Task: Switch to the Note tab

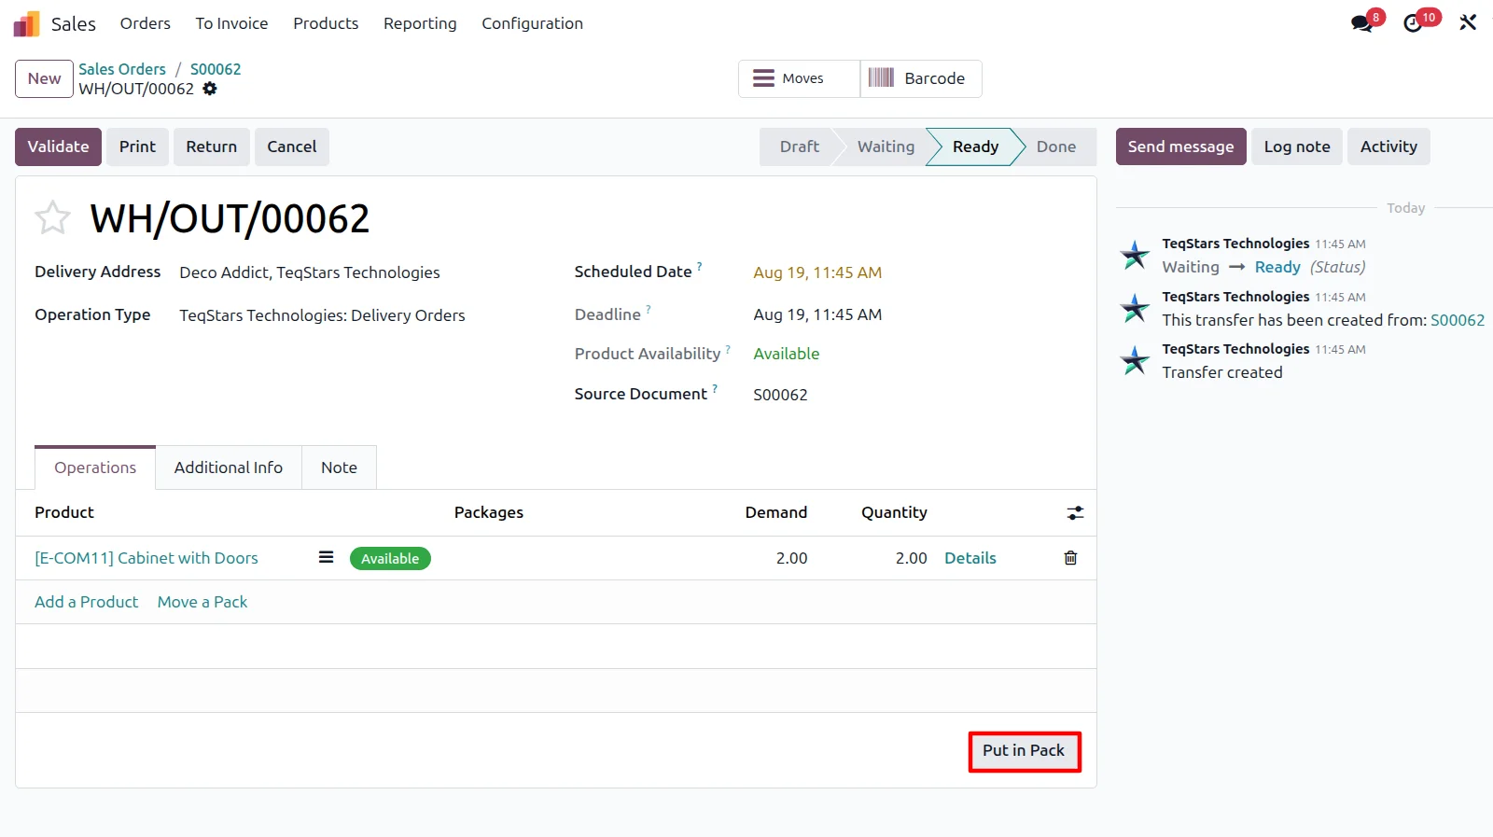Action: [339, 467]
